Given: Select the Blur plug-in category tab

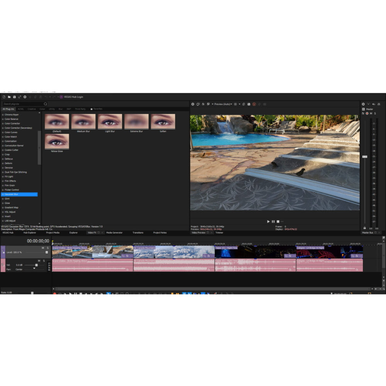Looking at the screenshot, I should [x=61, y=109].
